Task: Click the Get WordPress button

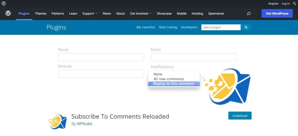Action: 277,14
